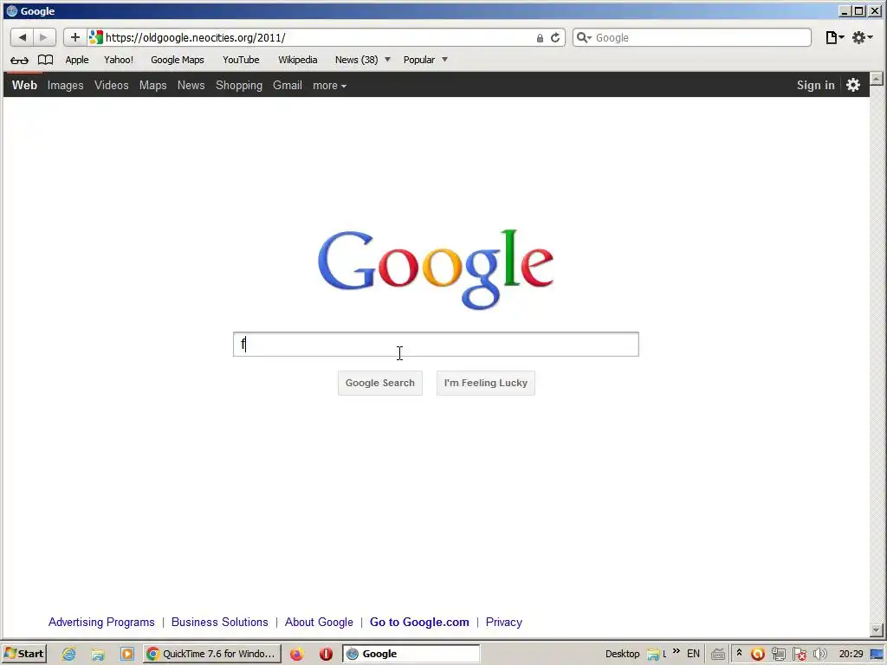Click the Show Desktop button

877,655
